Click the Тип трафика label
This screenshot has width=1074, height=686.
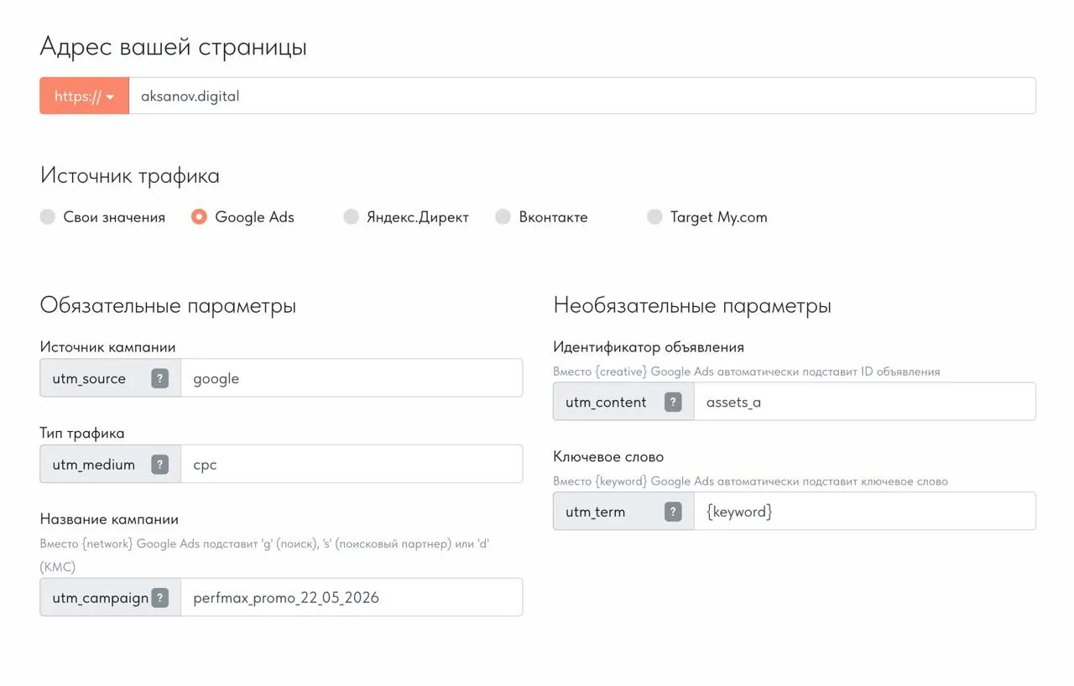point(82,434)
